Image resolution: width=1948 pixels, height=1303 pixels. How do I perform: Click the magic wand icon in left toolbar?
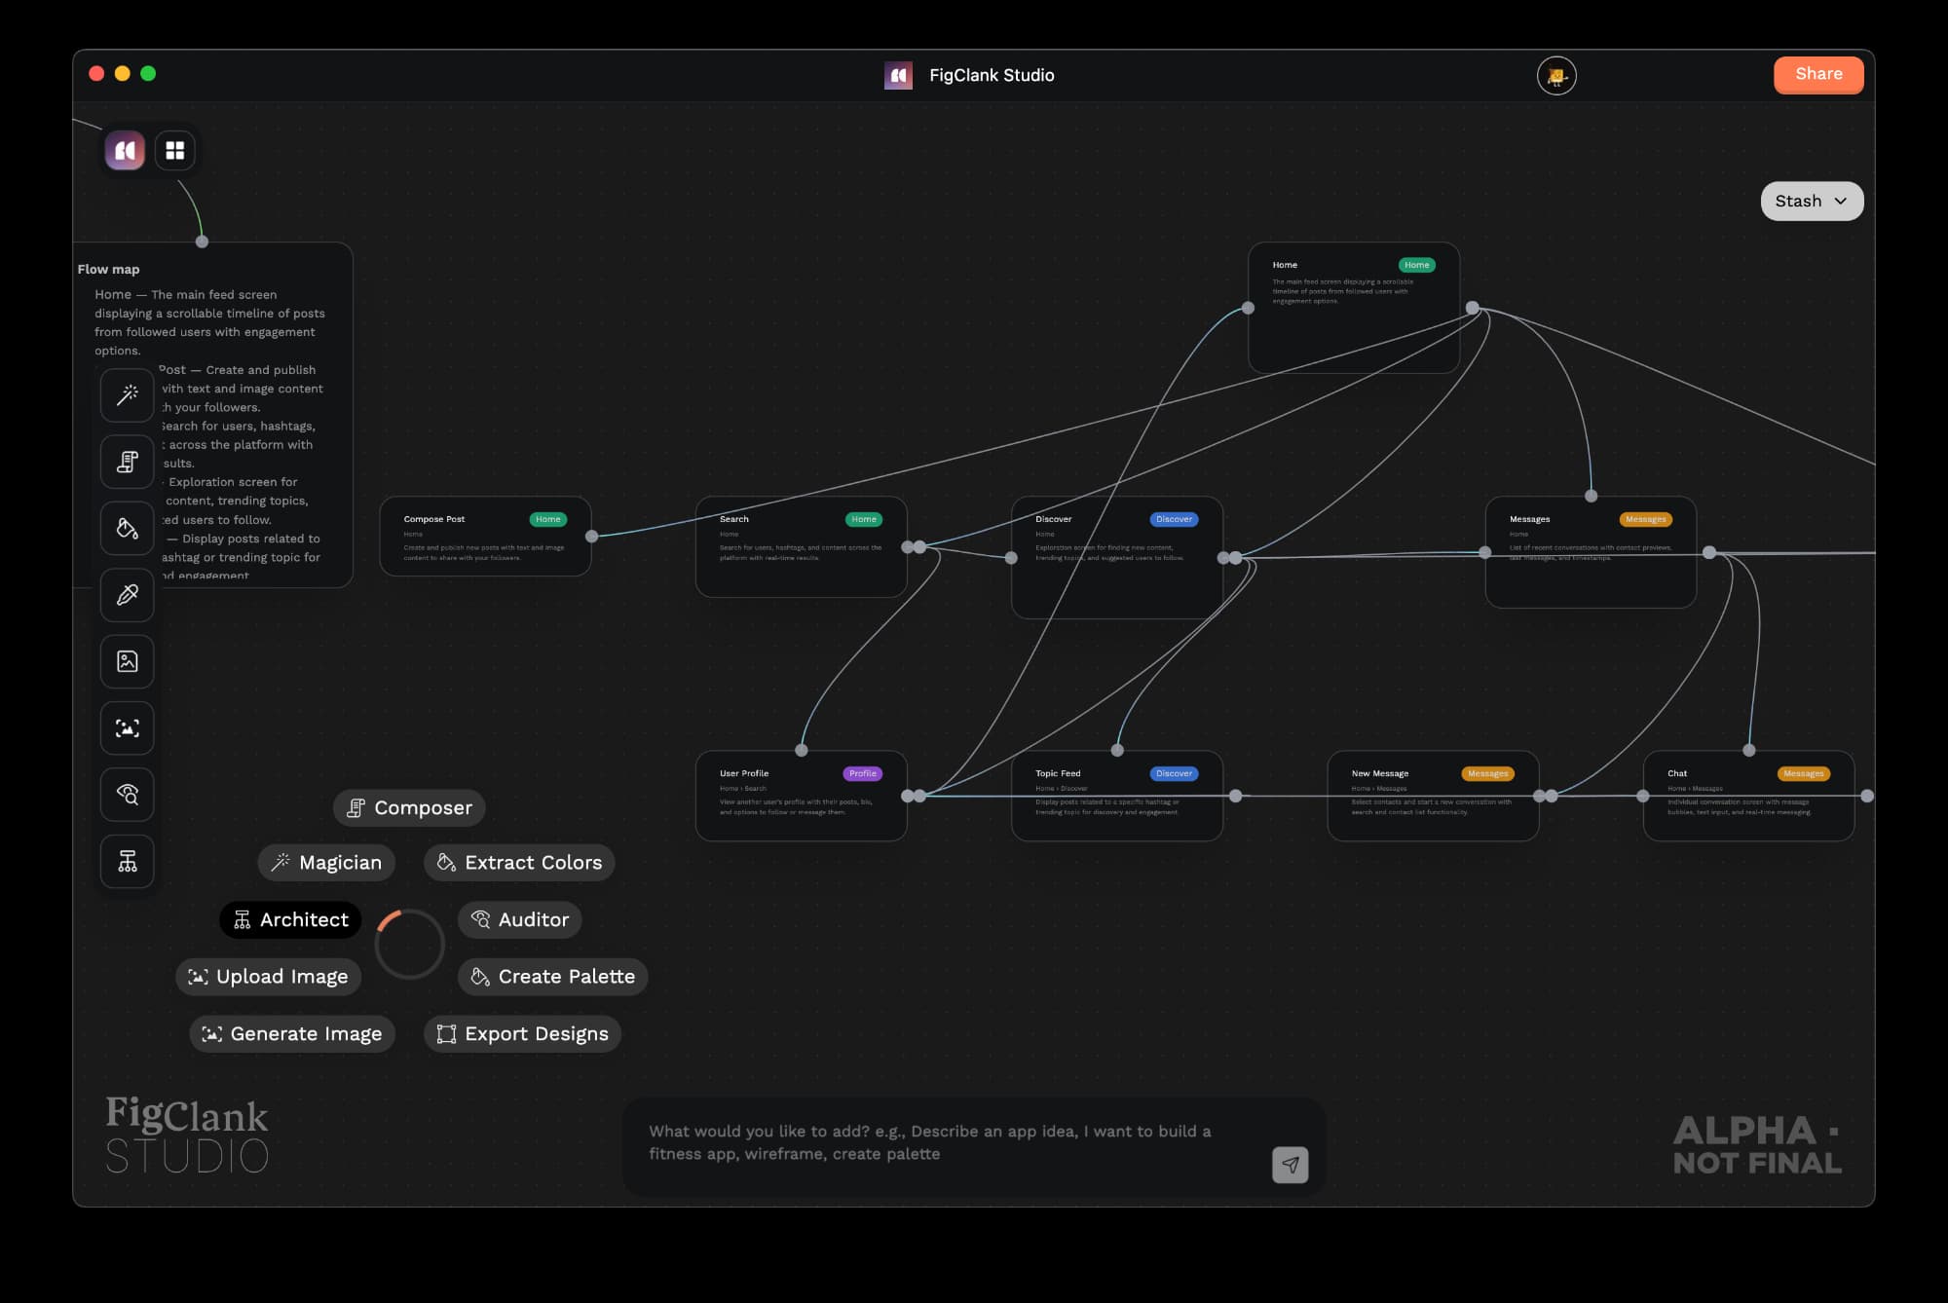(x=128, y=394)
